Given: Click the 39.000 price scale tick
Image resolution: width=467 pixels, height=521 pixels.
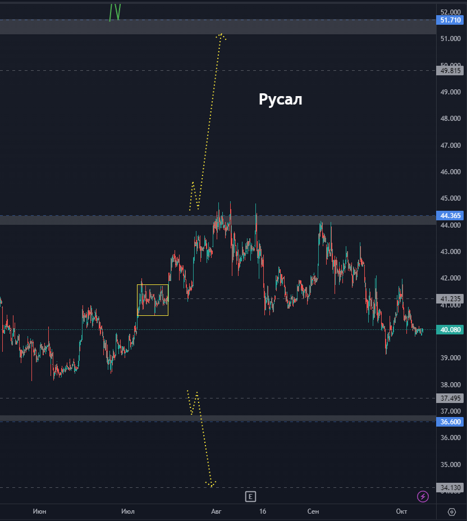Looking at the screenshot, I should click(x=450, y=358).
